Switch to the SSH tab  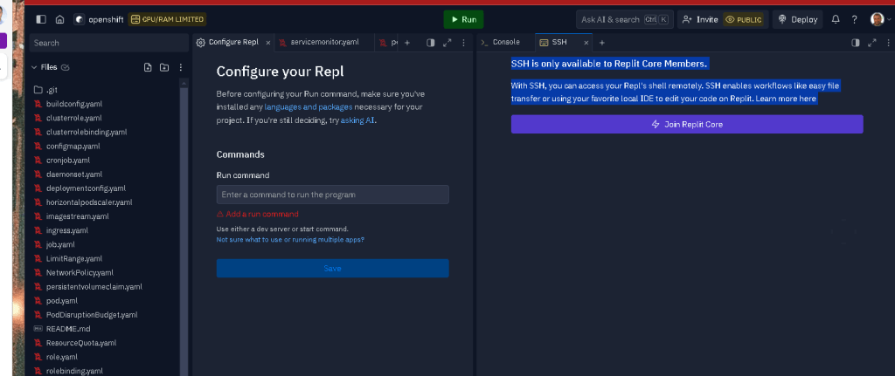pos(559,42)
